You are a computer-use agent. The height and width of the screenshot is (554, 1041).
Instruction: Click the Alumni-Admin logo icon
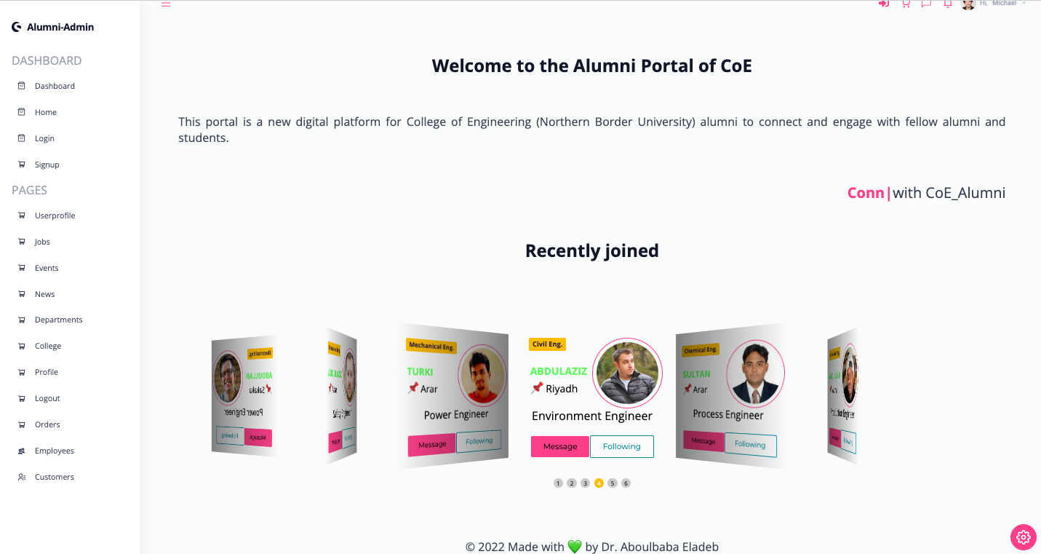[x=17, y=27]
